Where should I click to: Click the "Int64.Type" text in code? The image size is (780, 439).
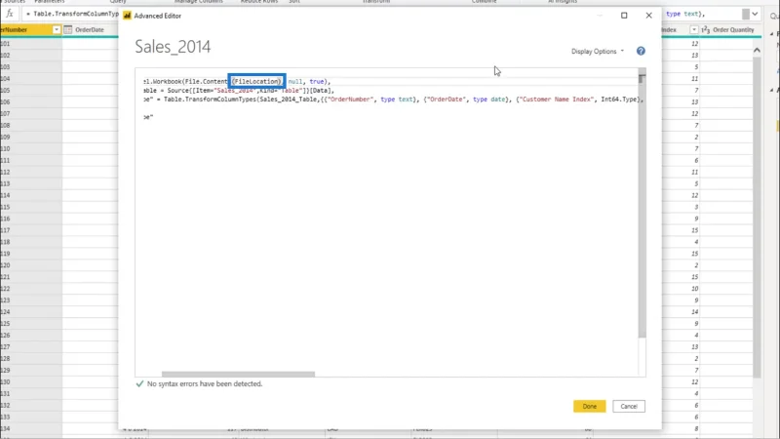tap(619, 100)
